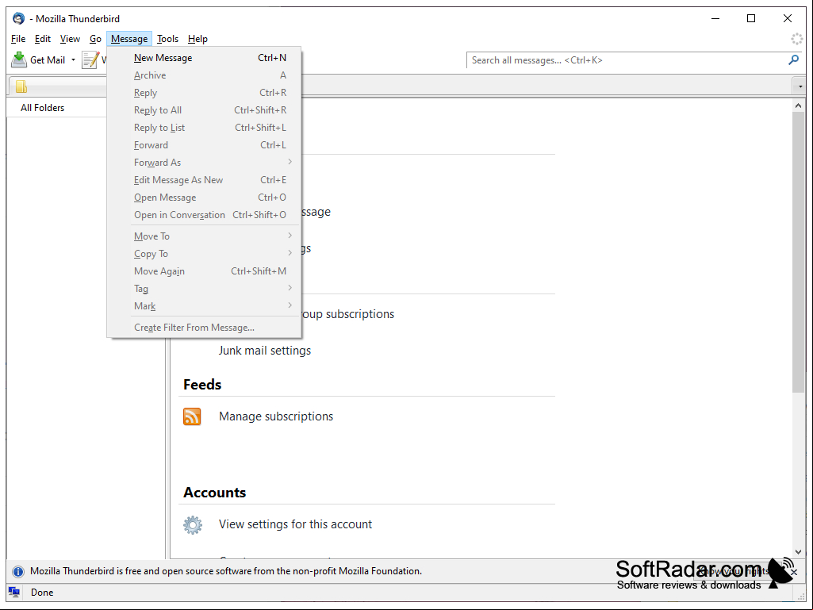Select Archive in the Message menu
The width and height of the screenshot is (813, 610).
click(x=205, y=75)
